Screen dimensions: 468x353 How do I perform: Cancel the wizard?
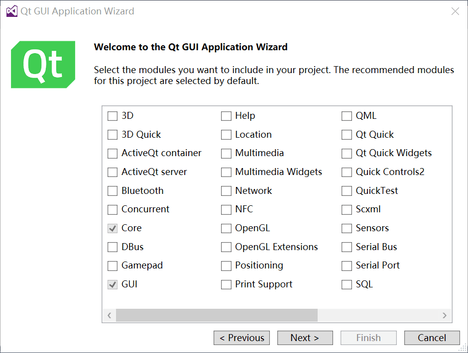[x=432, y=338]
